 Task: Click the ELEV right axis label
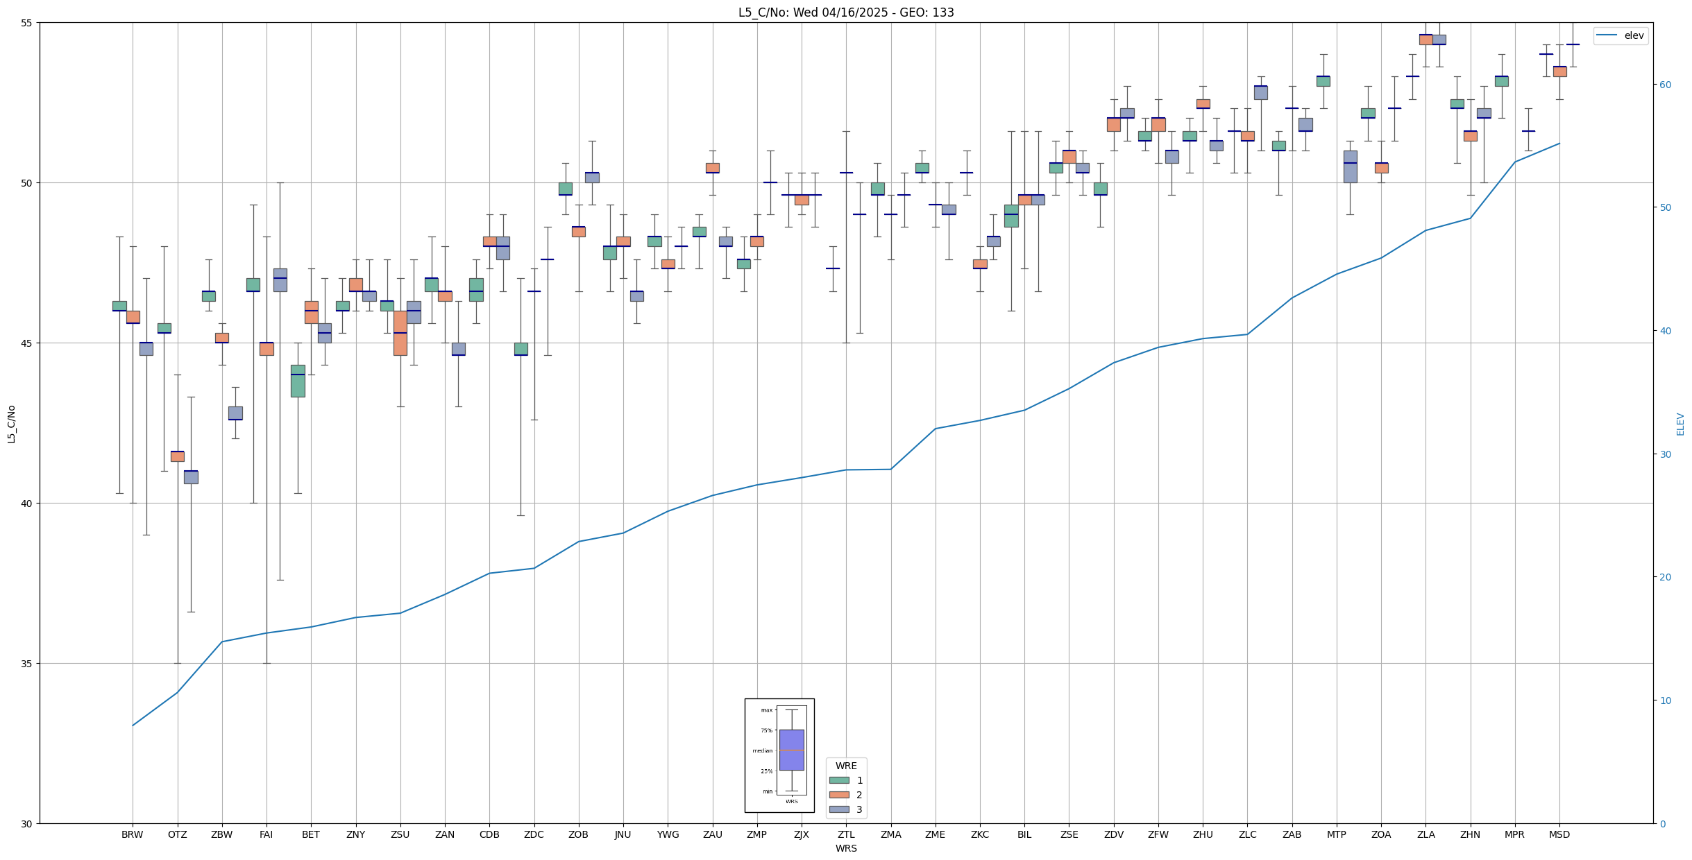click(x=1680, y=424)
